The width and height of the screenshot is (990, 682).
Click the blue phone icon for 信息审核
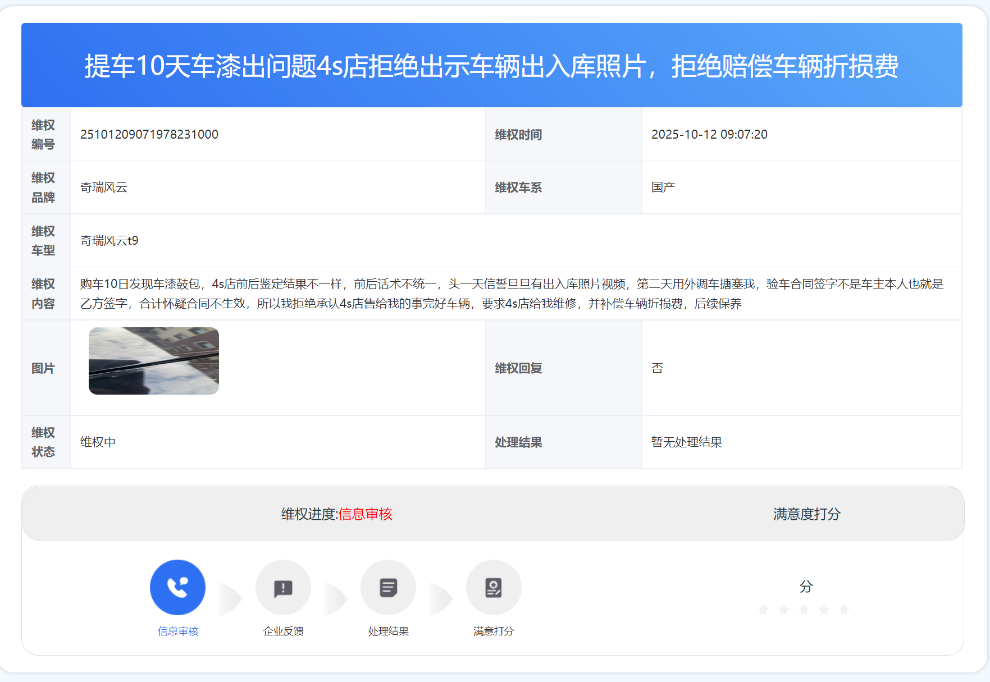pyautogui.click(x=177, y=587)
